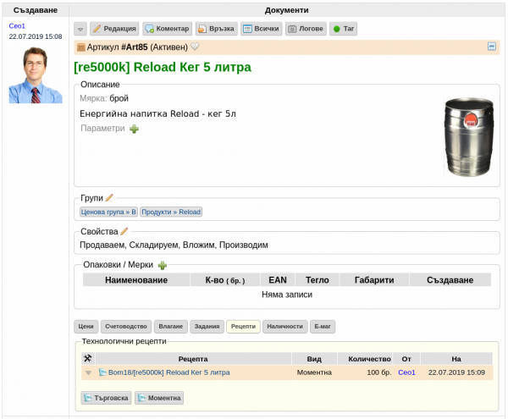Edit properties via pencil next to Свойства
This screenshot has height=419, width=508.
(x=124, y=231)
